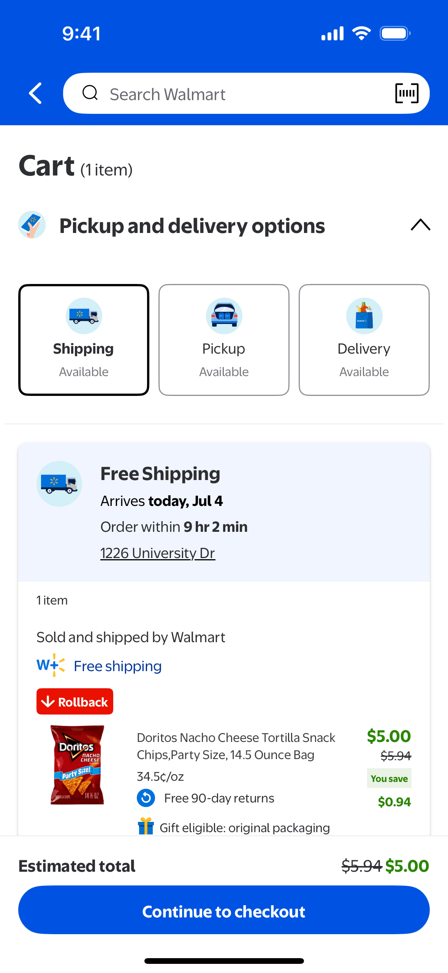
Task: Tap the barcode scanner icon
Action: click(x=407, y=93)
